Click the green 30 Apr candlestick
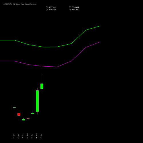This screenshot has width=143, height=143. click(23, 120)
